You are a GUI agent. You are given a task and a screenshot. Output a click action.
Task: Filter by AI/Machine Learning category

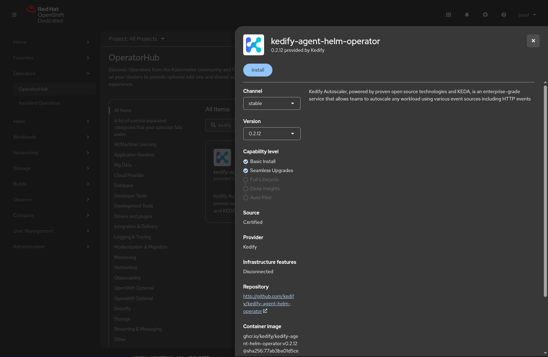135,144
